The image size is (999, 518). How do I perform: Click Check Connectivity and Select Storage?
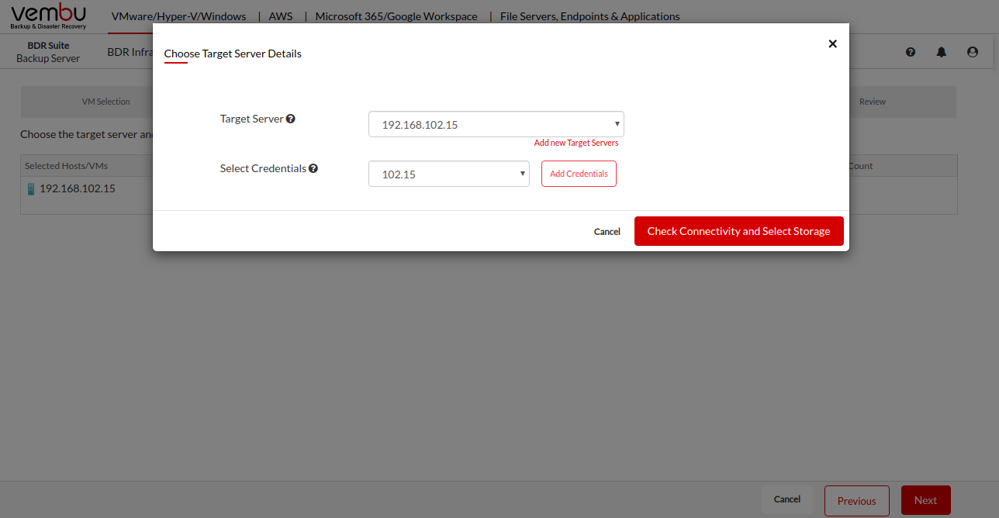pos(738,231)
